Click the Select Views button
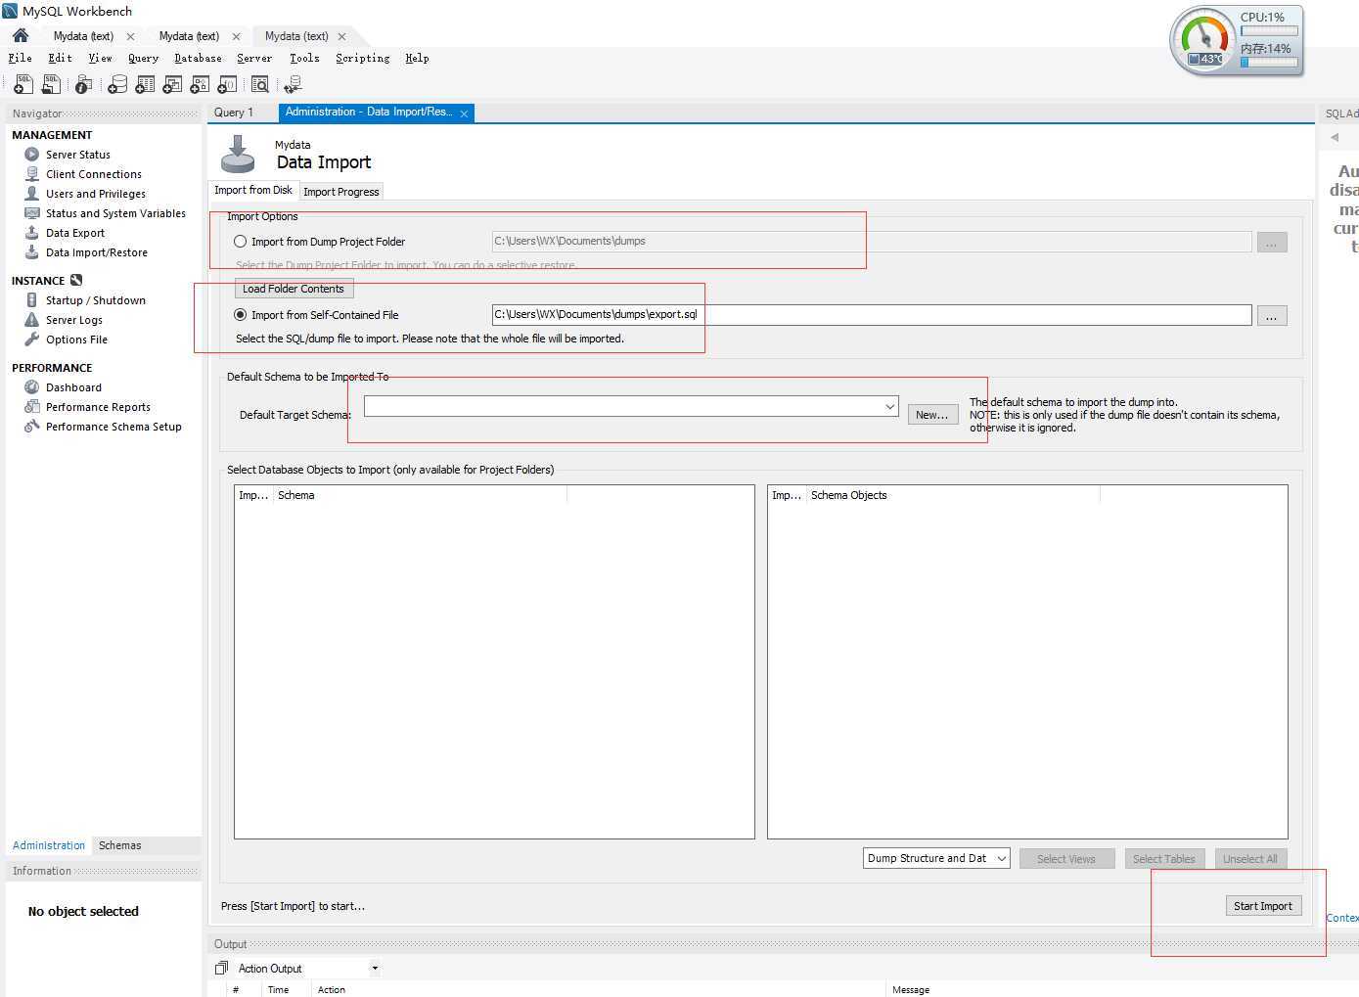 point(1066,859)
